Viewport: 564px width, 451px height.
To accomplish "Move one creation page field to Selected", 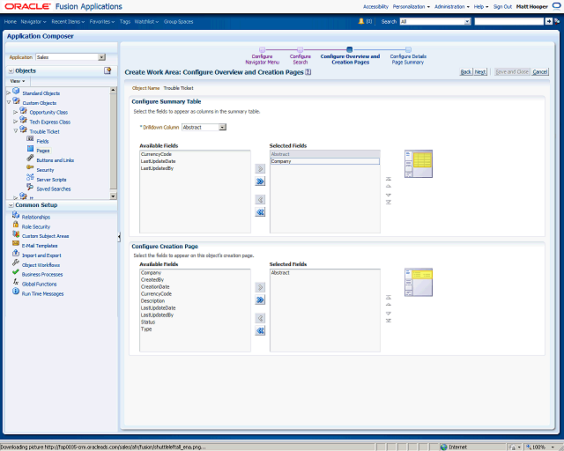I will click(260, 287).
